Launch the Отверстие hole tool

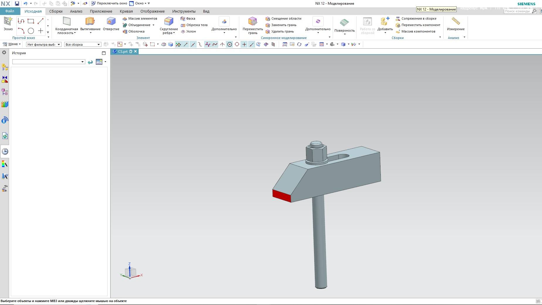pos(111,24)
